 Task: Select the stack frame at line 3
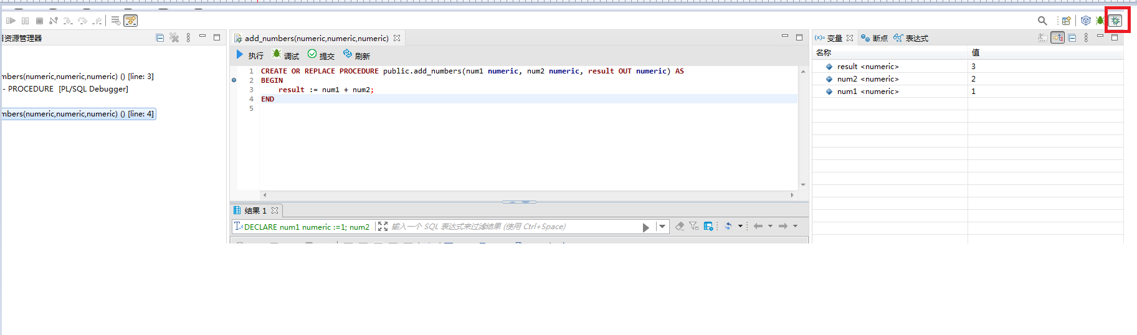(78, 77)
